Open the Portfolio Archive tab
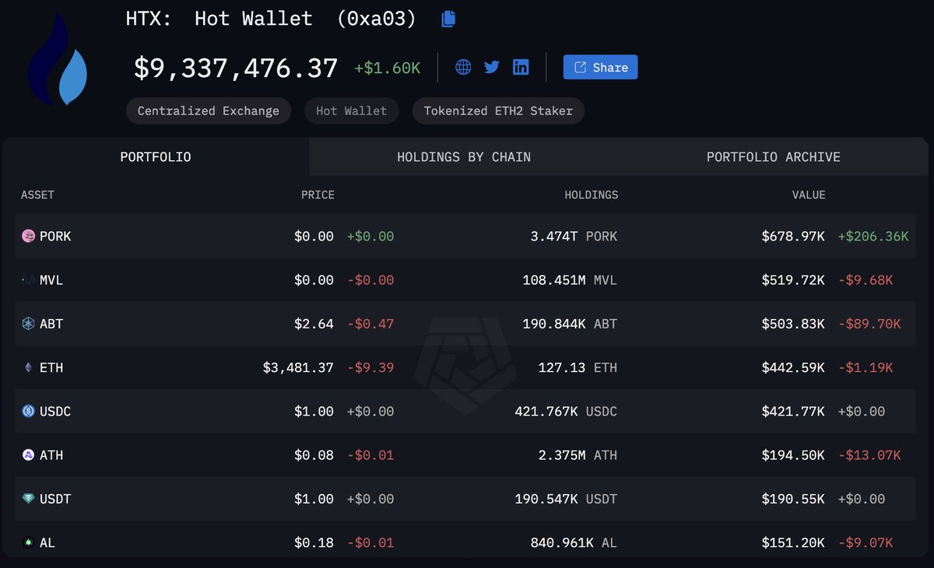The width and height of the screenshot is (934, 568). coord(774,157)
